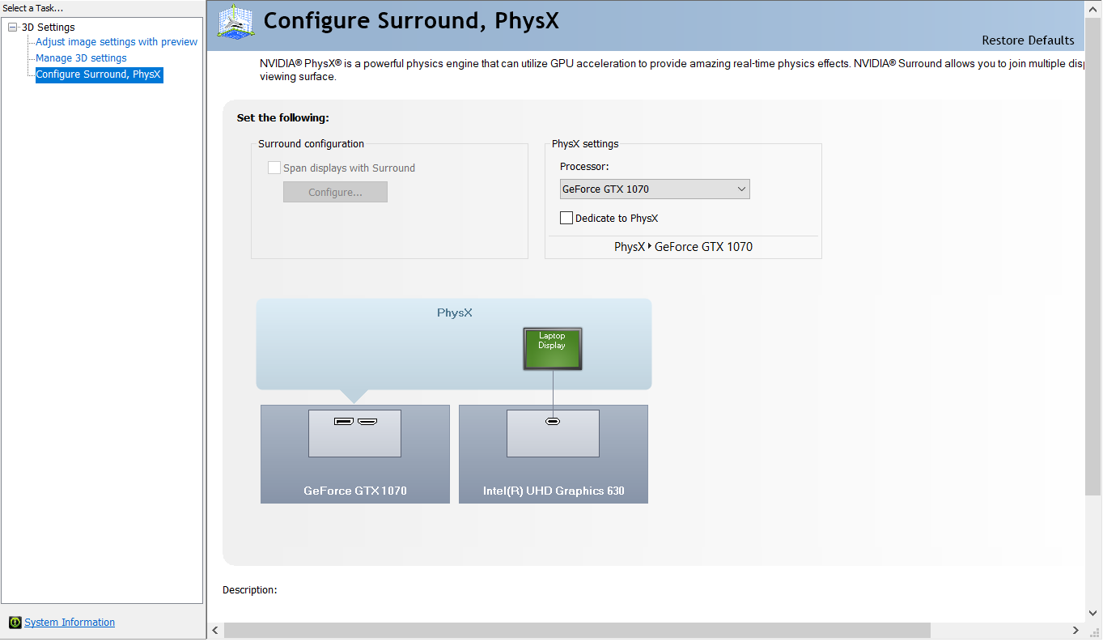Viewport: 1103px width, 642px height.
Task: Collapse the 3D Settings tree node
Action: (13, 28)
